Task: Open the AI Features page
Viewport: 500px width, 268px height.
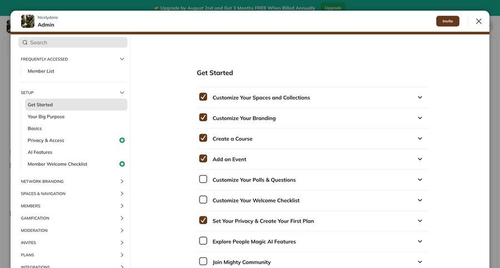Action: (40, 152)
